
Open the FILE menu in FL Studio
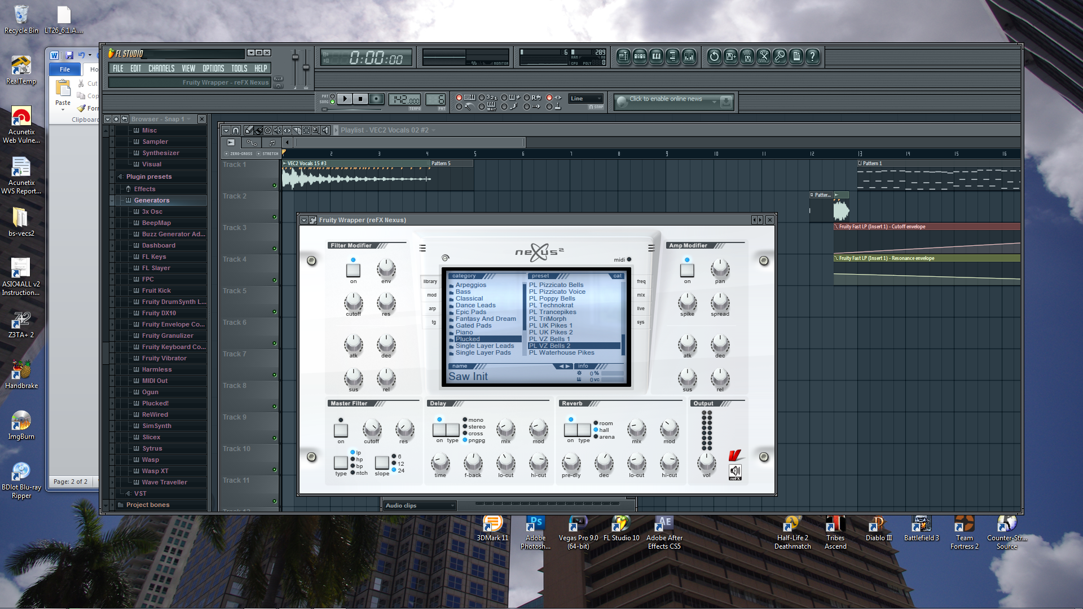[x=118, y=68]
